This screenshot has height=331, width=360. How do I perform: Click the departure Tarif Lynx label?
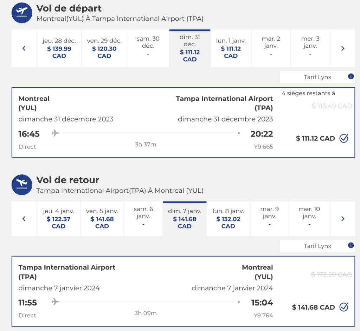pos(317,77)
